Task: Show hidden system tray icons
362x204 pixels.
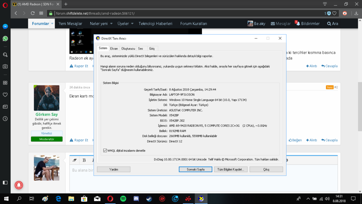Action: pos(308,199)
